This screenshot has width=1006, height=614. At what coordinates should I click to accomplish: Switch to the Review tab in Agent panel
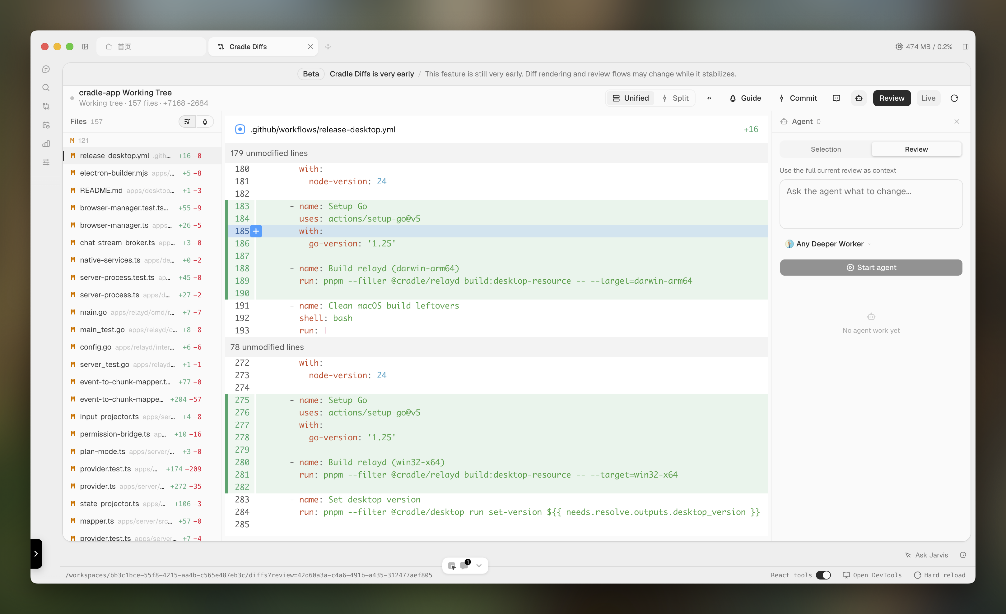click(x=916, y=149)
